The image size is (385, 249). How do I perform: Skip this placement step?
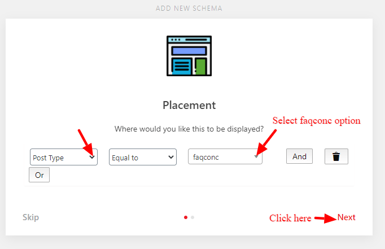30,217
